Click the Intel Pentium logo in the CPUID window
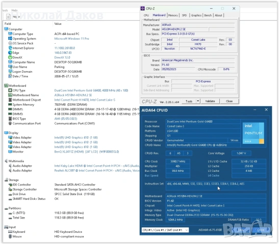The width and height of the screenshot is (279, 244). click(x=253, y=133)
